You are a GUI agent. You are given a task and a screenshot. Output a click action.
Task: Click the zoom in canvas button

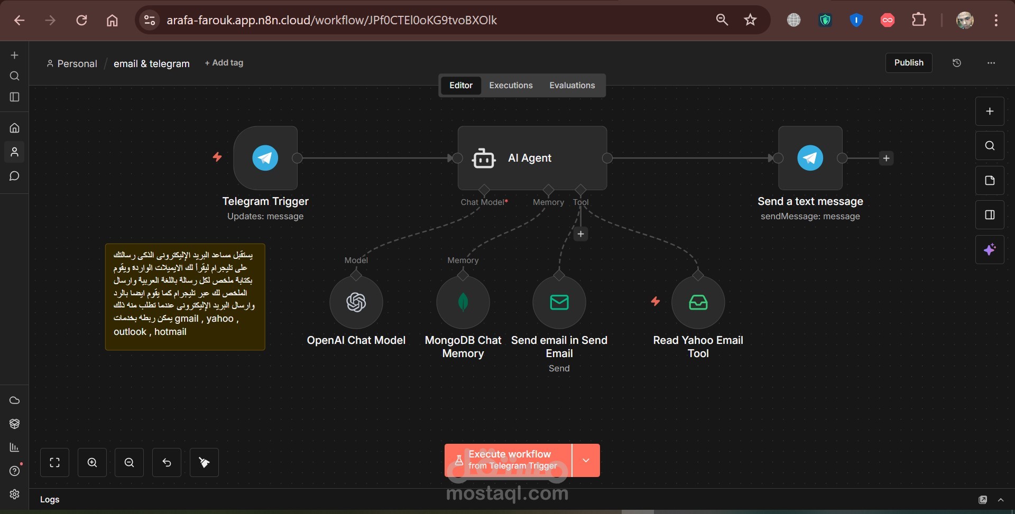(x=92, y=463)
